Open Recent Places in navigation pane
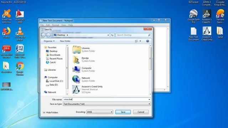 54,59
